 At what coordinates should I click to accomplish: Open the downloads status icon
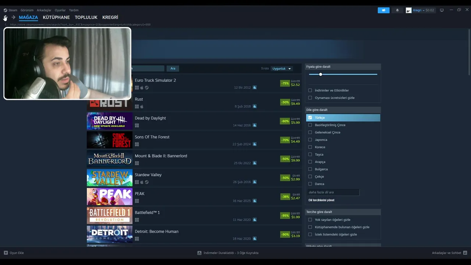pyautogui.click(x=199, y=253)
